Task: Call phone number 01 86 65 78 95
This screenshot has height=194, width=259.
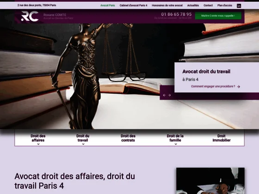Action: [176, 14]
